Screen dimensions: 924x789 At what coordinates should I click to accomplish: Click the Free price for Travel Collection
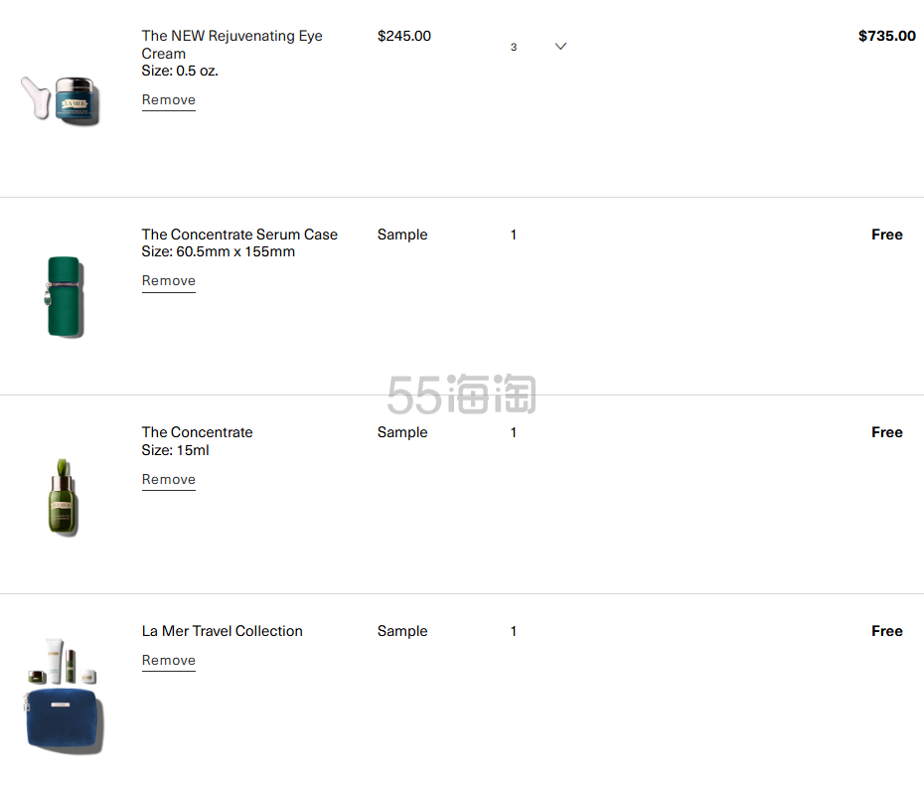887,630
